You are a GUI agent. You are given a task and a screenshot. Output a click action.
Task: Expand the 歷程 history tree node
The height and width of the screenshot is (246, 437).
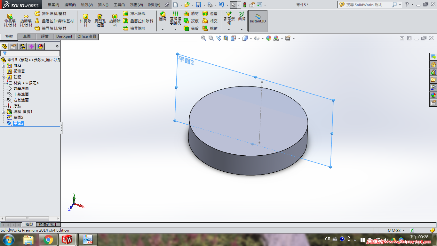pyautogui.click(x=3, y=66)
